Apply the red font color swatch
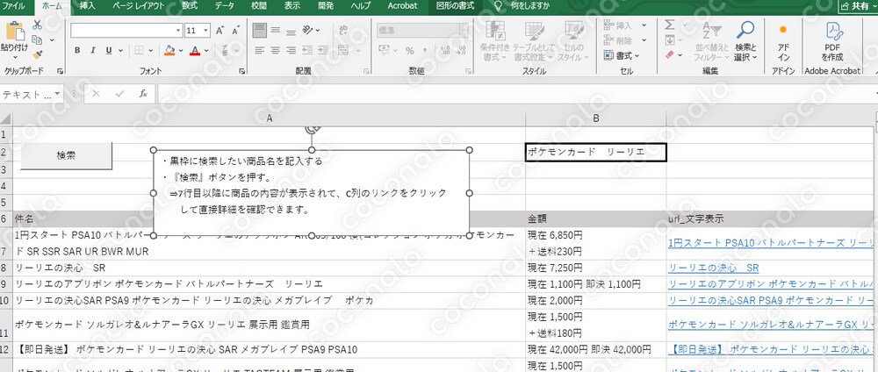878x372 pixels. 195,51
